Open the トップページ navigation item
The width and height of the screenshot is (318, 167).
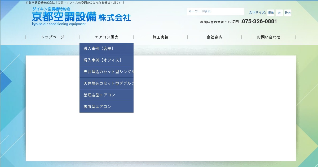(x=52, y=37)
